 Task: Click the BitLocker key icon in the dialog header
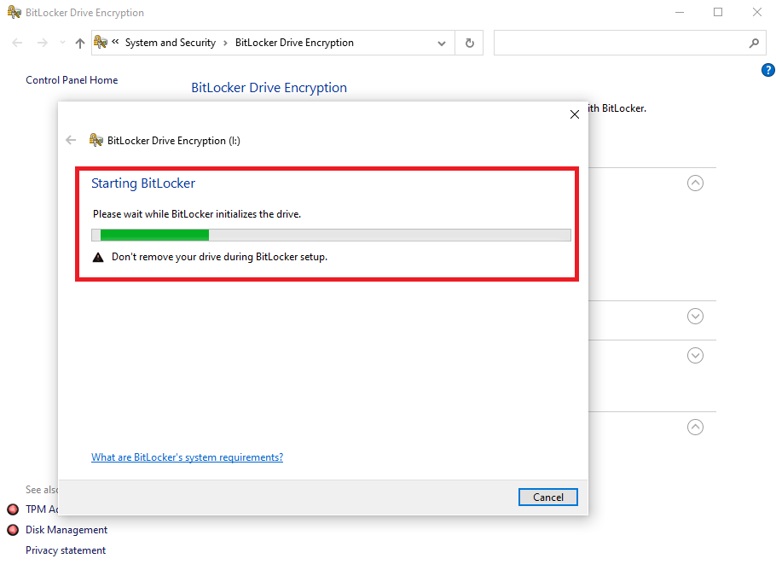click(96, 141)
